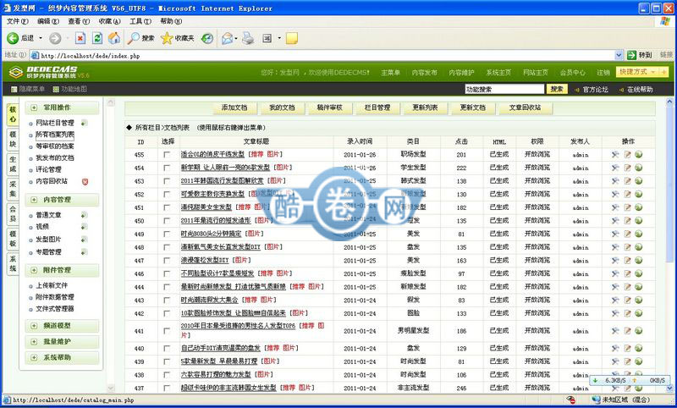Click the 栏目管理 button
This screenshot has width=677, height=408.
coord(377,108)
